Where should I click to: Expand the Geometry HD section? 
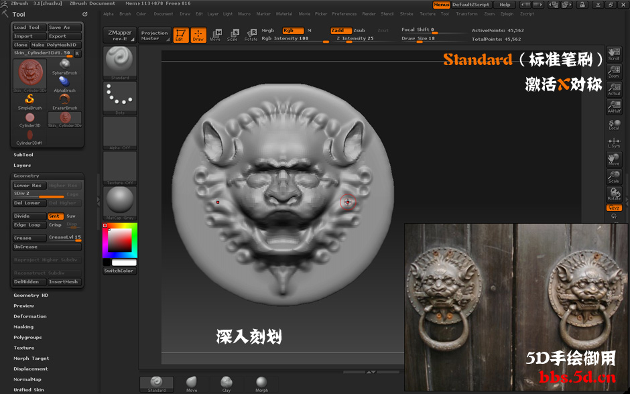tap(31, 295)
